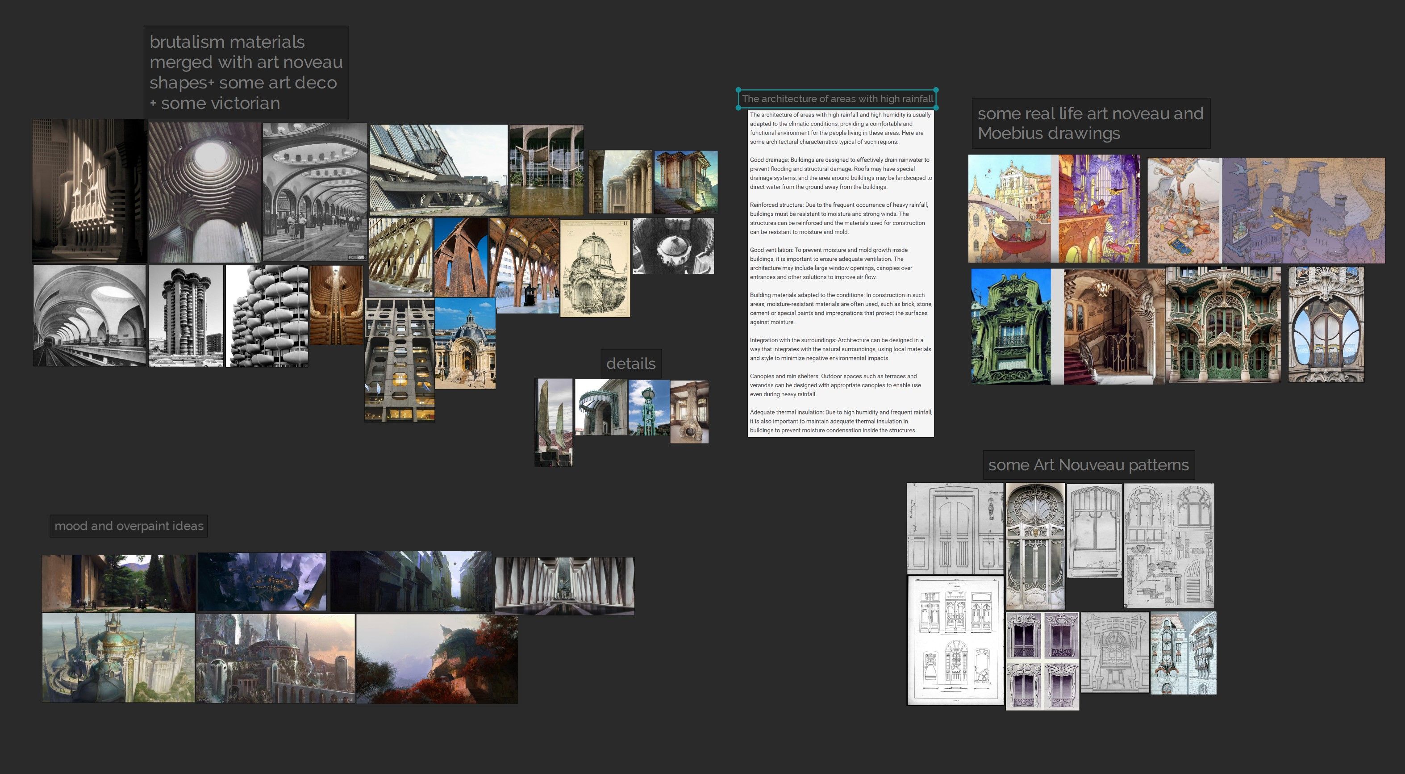Select the metro station photo with people
Image resolution: width=1405 pixels, height=774 pixels.
(x=315, y=192)
